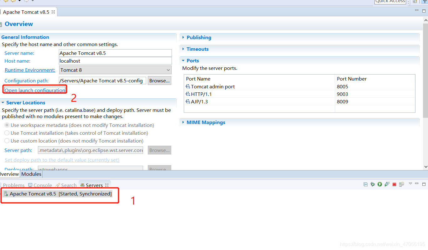Click the Open launch configuration link
This screenshot has width=428, height=250.
(x=35, y=90)
